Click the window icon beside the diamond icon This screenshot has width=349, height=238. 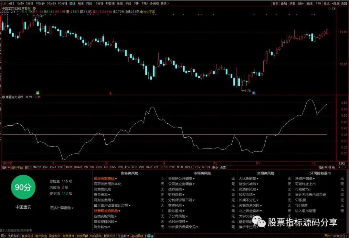tap(333, 8)
